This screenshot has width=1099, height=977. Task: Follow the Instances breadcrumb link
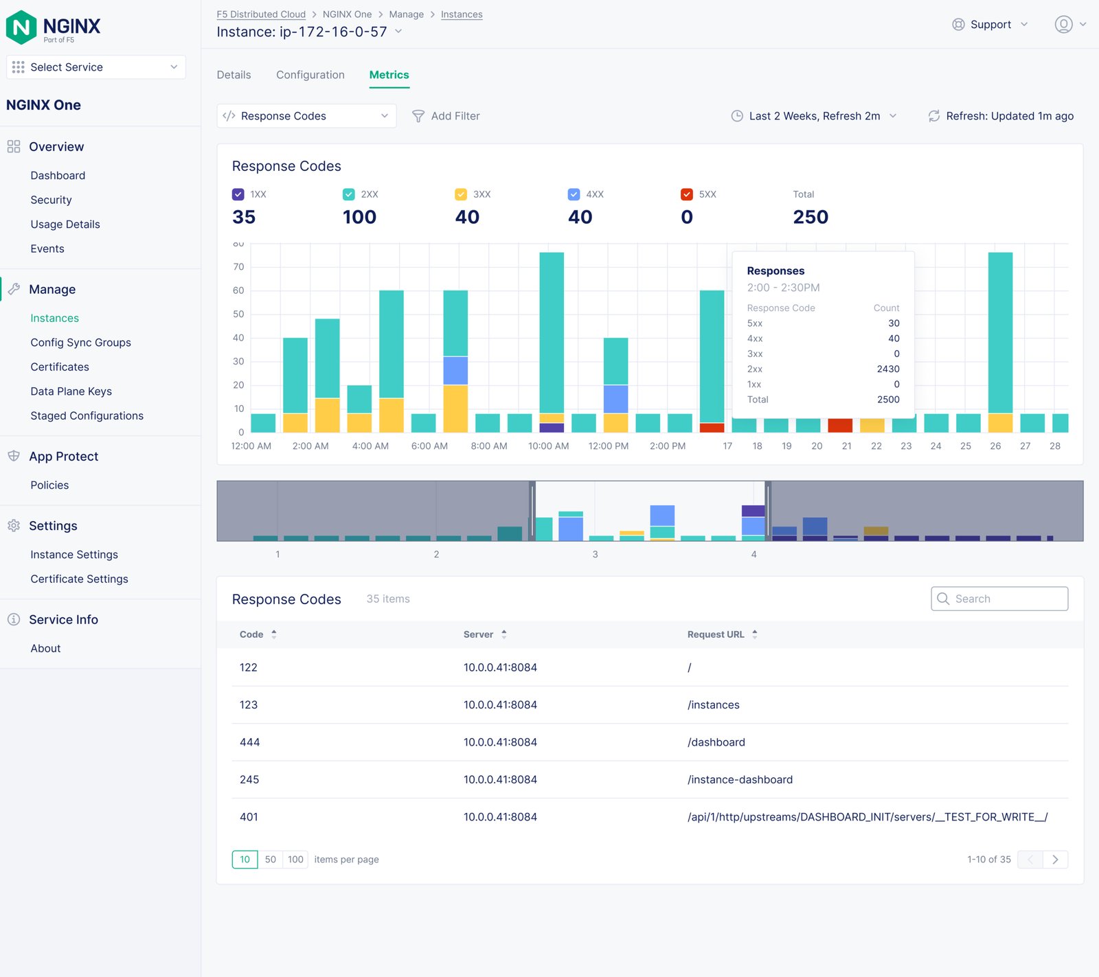462,14
